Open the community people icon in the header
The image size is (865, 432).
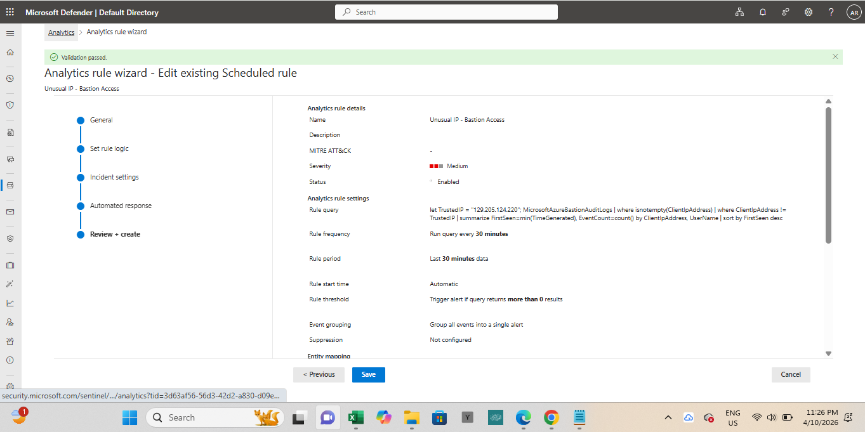pos(786,12)
